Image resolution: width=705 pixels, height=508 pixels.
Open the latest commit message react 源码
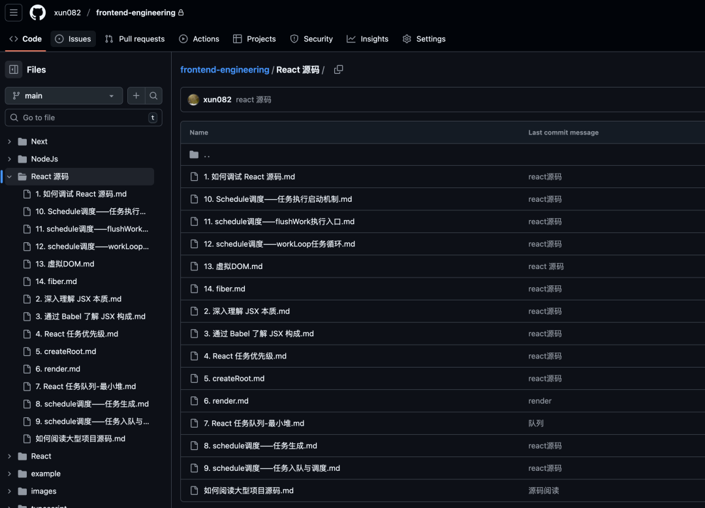click(253, 100)
